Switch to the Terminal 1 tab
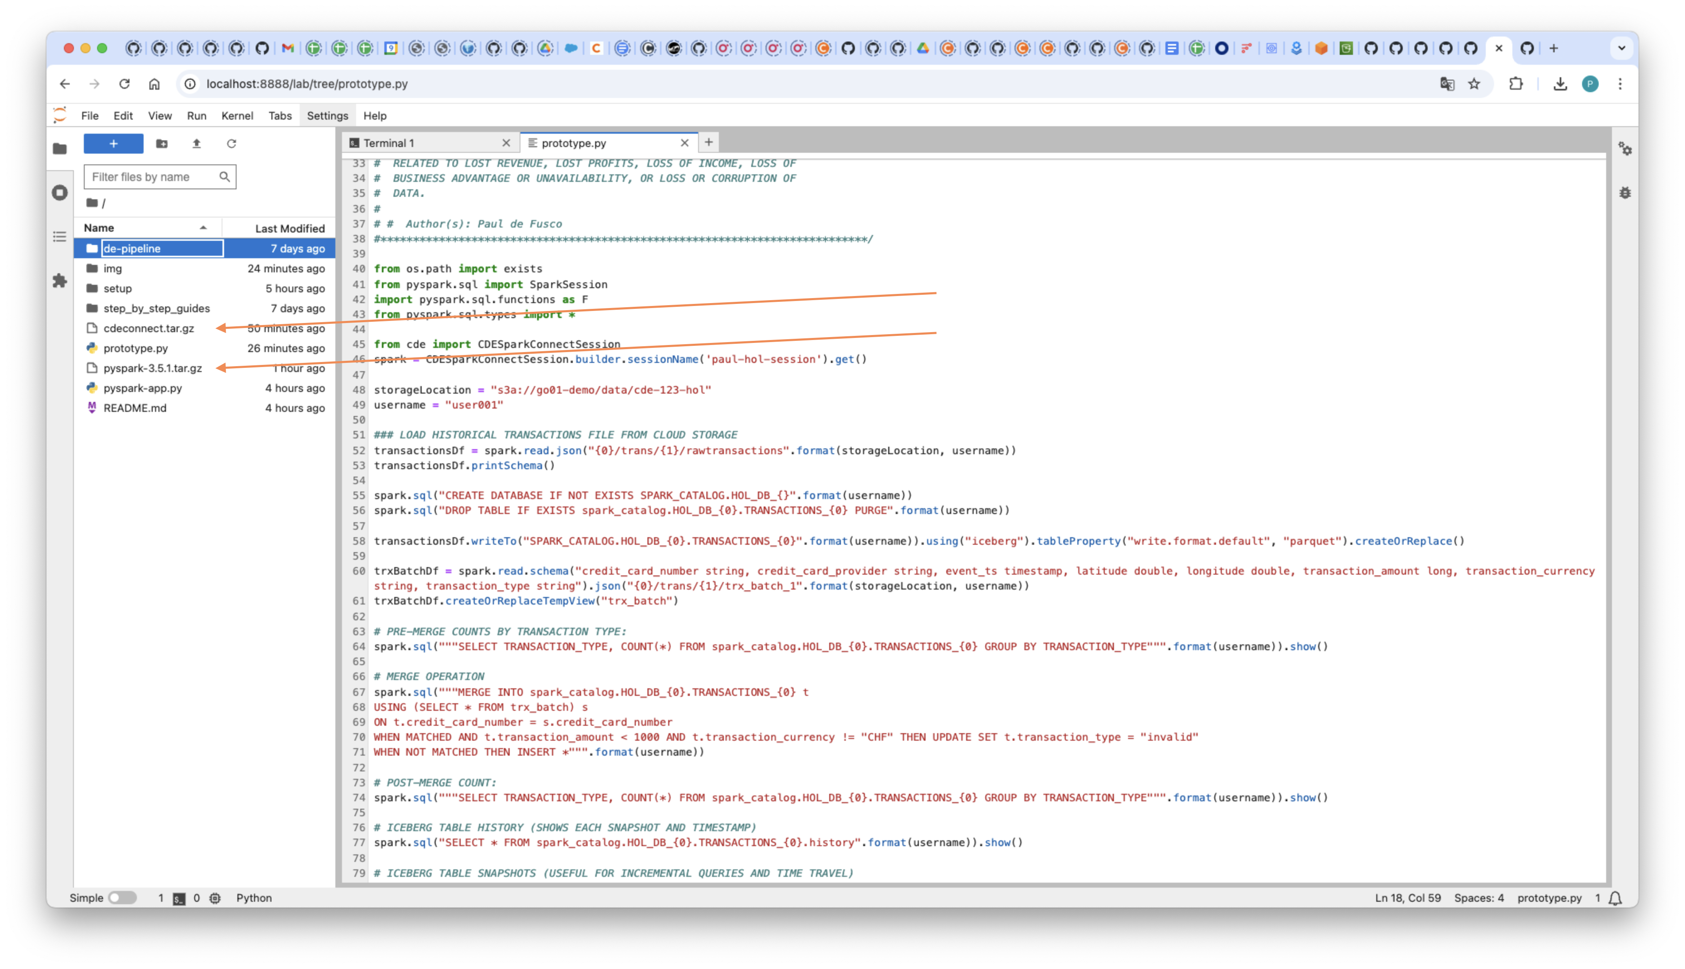This screenshot has height=969, width=1685. coord(389,142)
